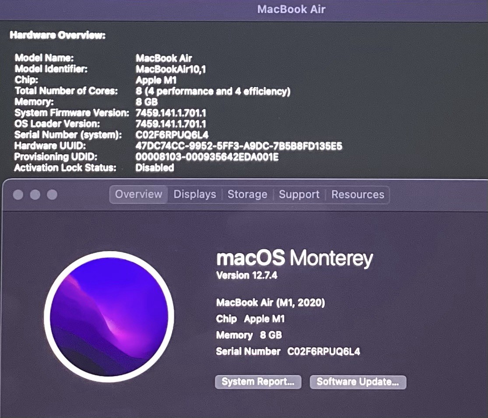Image resolution: width=488 pixels, height=418 pixels.
Task: Close the About This Mac window
Action: pyautogui.click(x=18, y=195)
